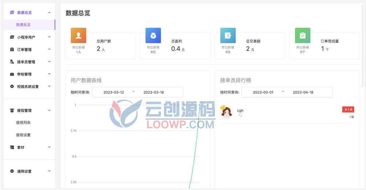This screenshot has height=190, width=366.
Task: Click the 小程序用户 sidebar icon
Action: [x=12, y=37]
